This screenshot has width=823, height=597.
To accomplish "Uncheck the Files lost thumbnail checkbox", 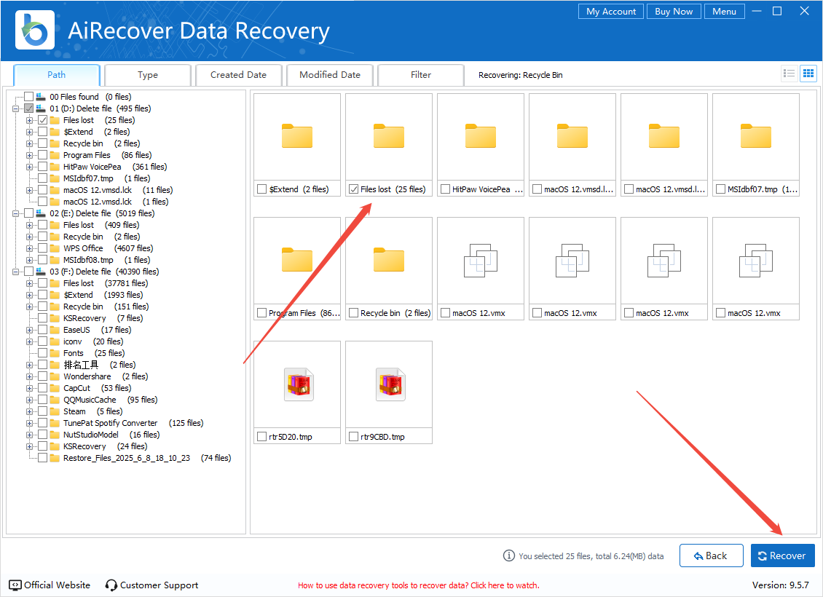I will point(354,189).
